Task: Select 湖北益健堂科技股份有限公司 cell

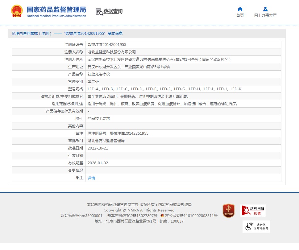Action: (112, 52)
